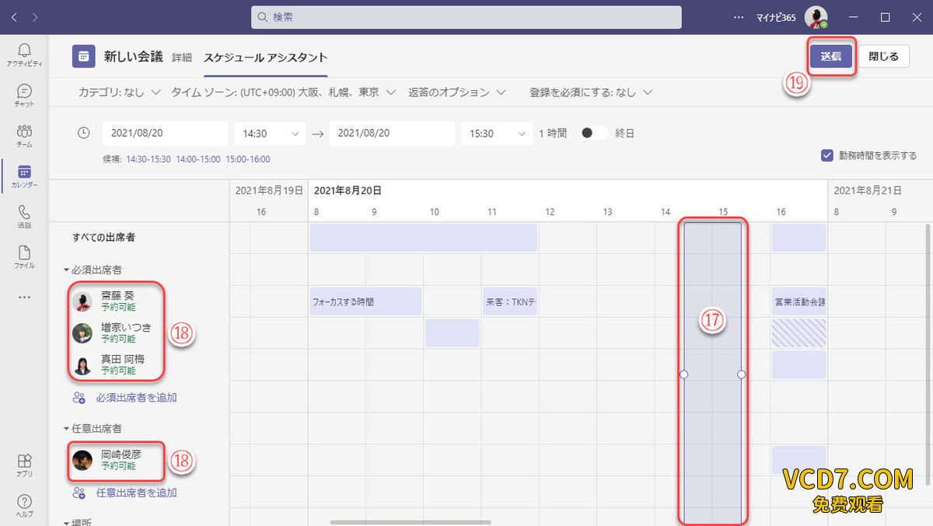This screenshot has width=933, height=526.
Task: Open the profile avatar menu
Action: click(816, 17)
